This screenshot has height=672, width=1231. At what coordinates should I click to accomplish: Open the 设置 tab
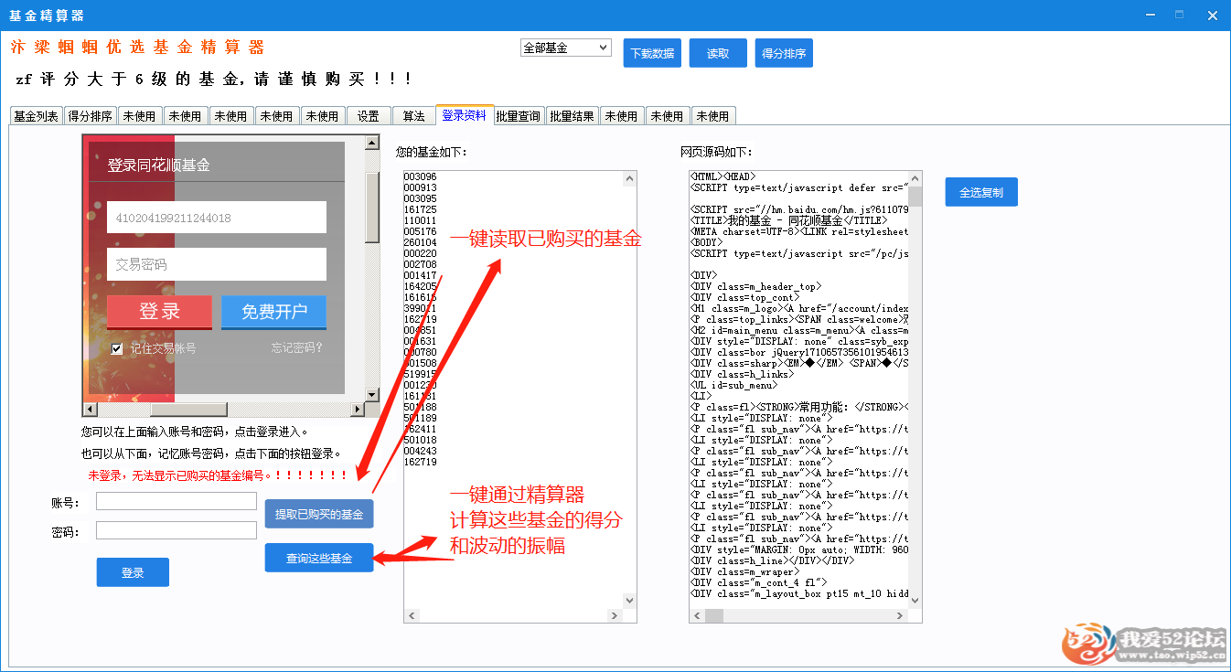click(x=369, y=116)
